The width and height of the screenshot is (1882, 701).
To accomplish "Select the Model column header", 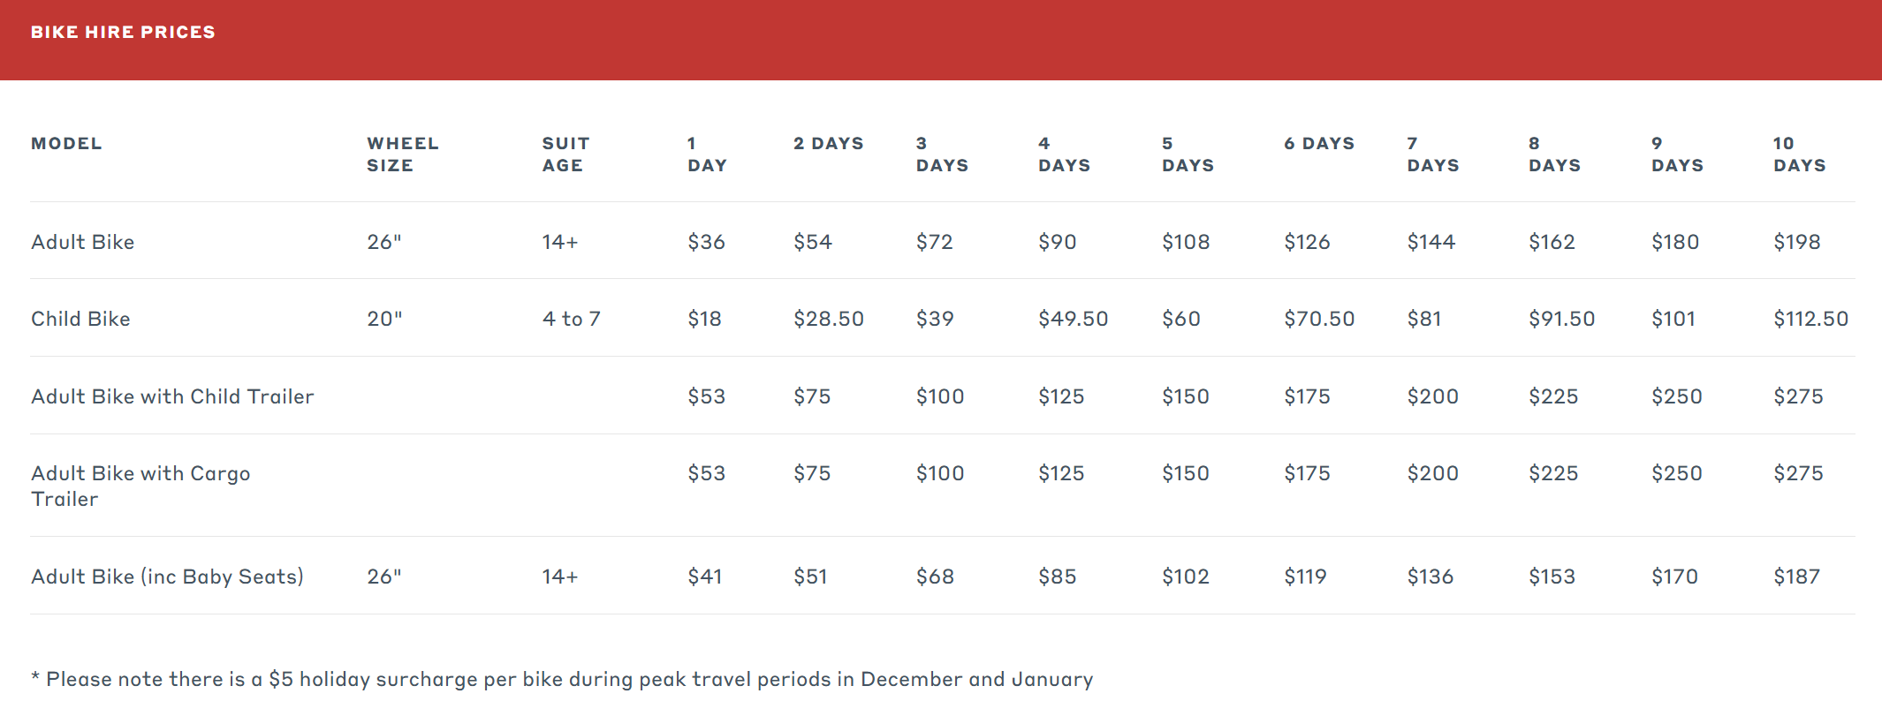I will point(66,143).
